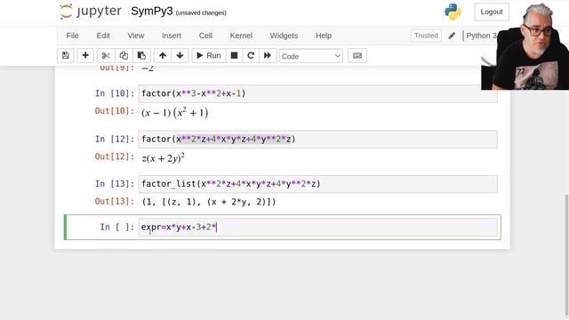Viewport: 569px width, 320px height.
Task: Open the Insert menu
Action: (x=172, y=36)
